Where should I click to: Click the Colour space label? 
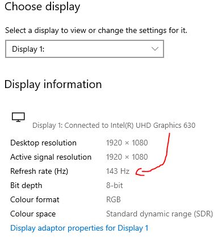pyautogui.click(x=33, y=214)
